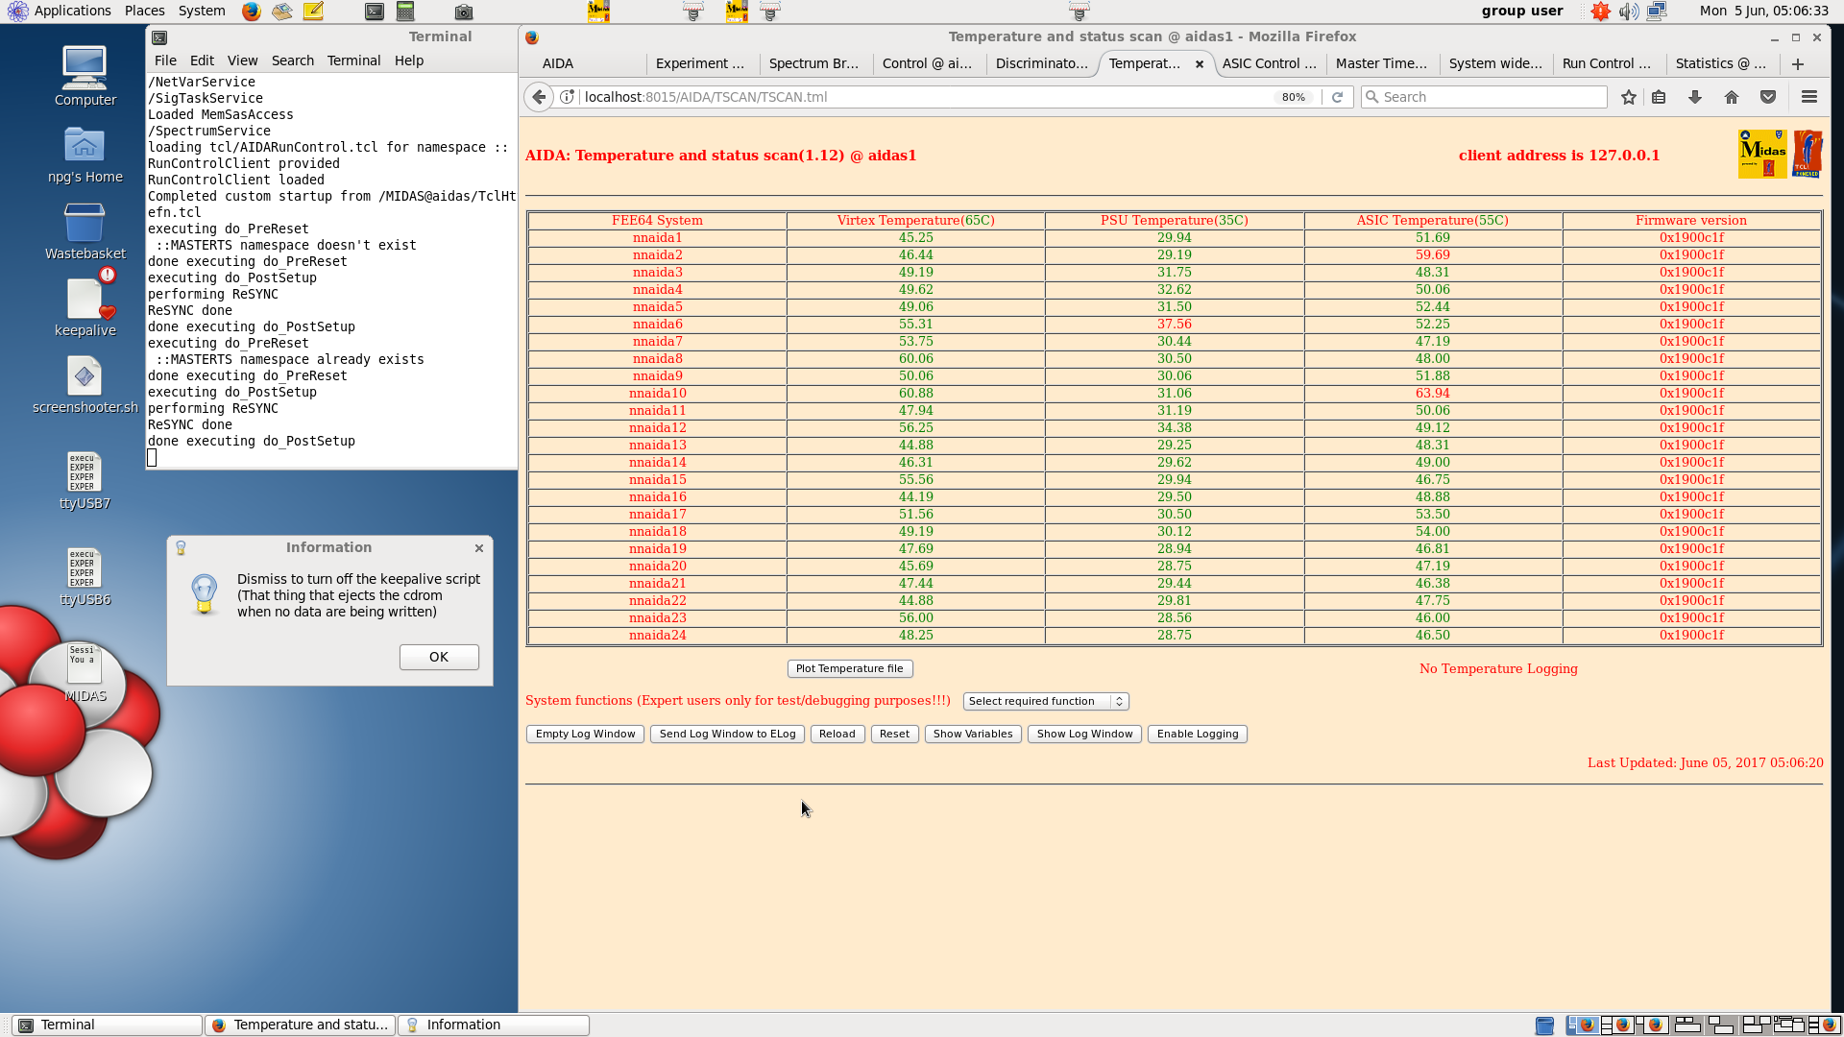Open the Terminal menu in terminal menubar
The width and height of the screenshot is (1844, 1037).
coord(353,60)
